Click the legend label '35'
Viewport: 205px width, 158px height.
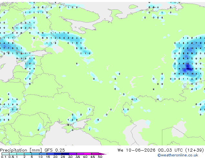click(78, 157)
